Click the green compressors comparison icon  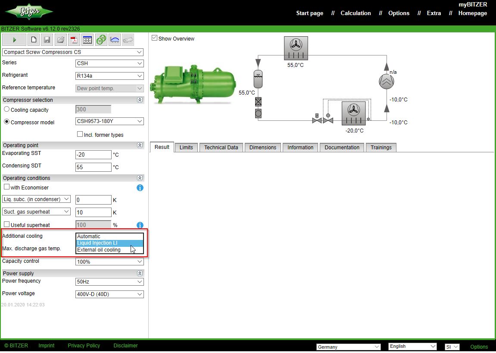pyautogui.click(x=101, y=39)
